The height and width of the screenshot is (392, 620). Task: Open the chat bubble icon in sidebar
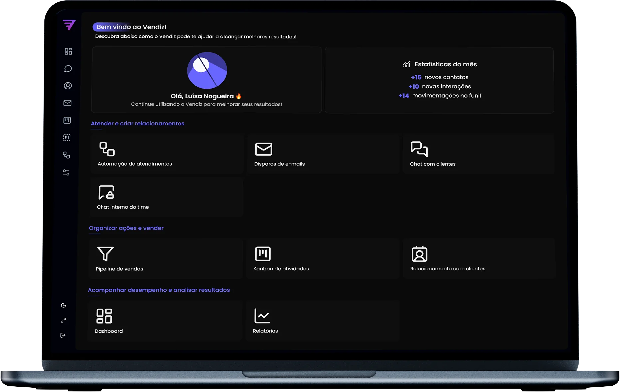pos(68,69)
